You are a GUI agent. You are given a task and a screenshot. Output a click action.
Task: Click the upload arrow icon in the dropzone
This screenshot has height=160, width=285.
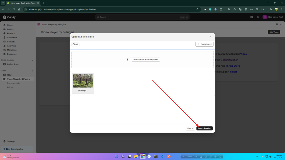[x=127, y=59]
